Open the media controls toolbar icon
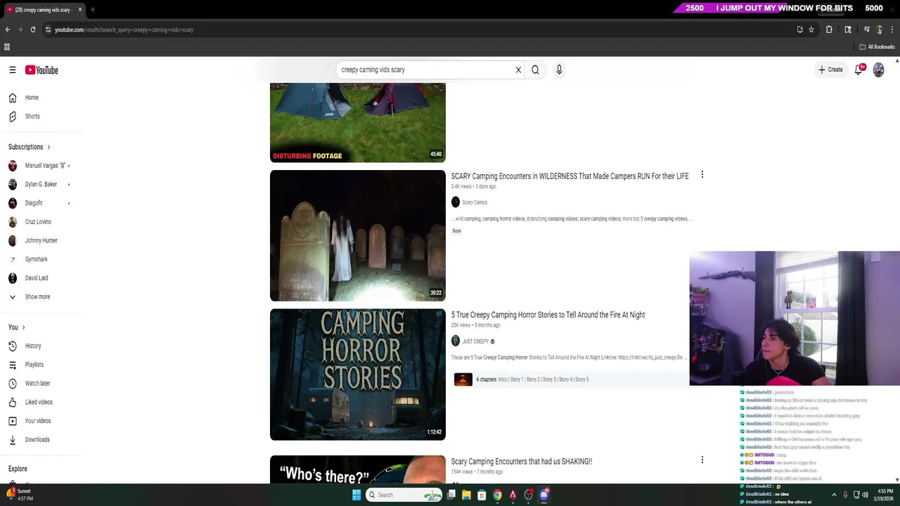The image size is (900, 506). (867, 30)
